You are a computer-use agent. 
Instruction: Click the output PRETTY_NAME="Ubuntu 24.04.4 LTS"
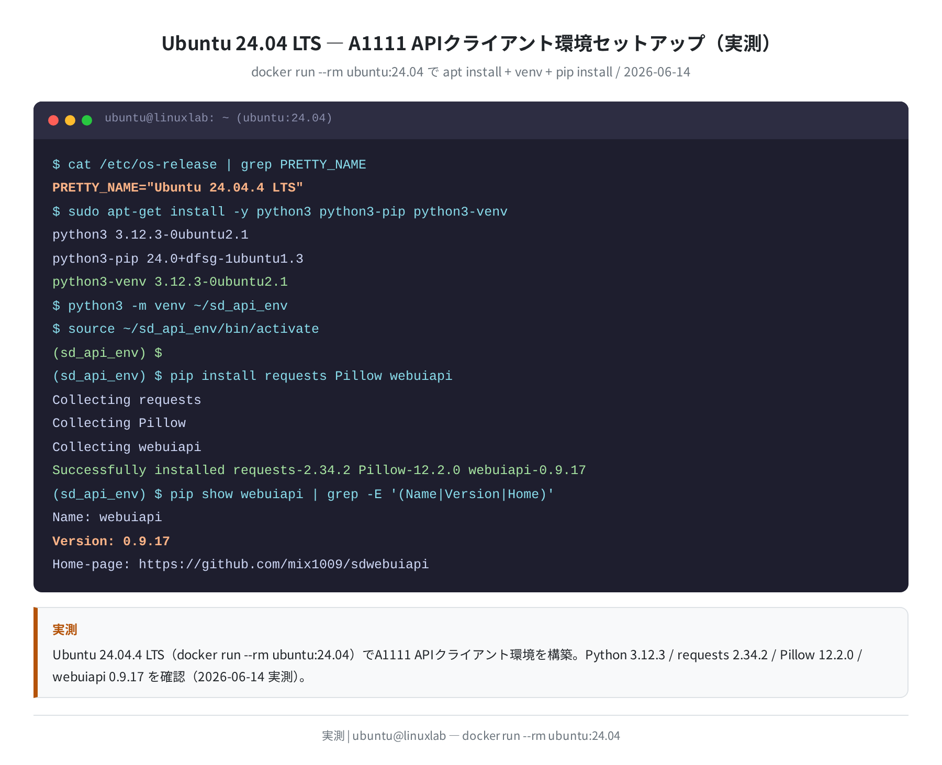click(178, 188)
